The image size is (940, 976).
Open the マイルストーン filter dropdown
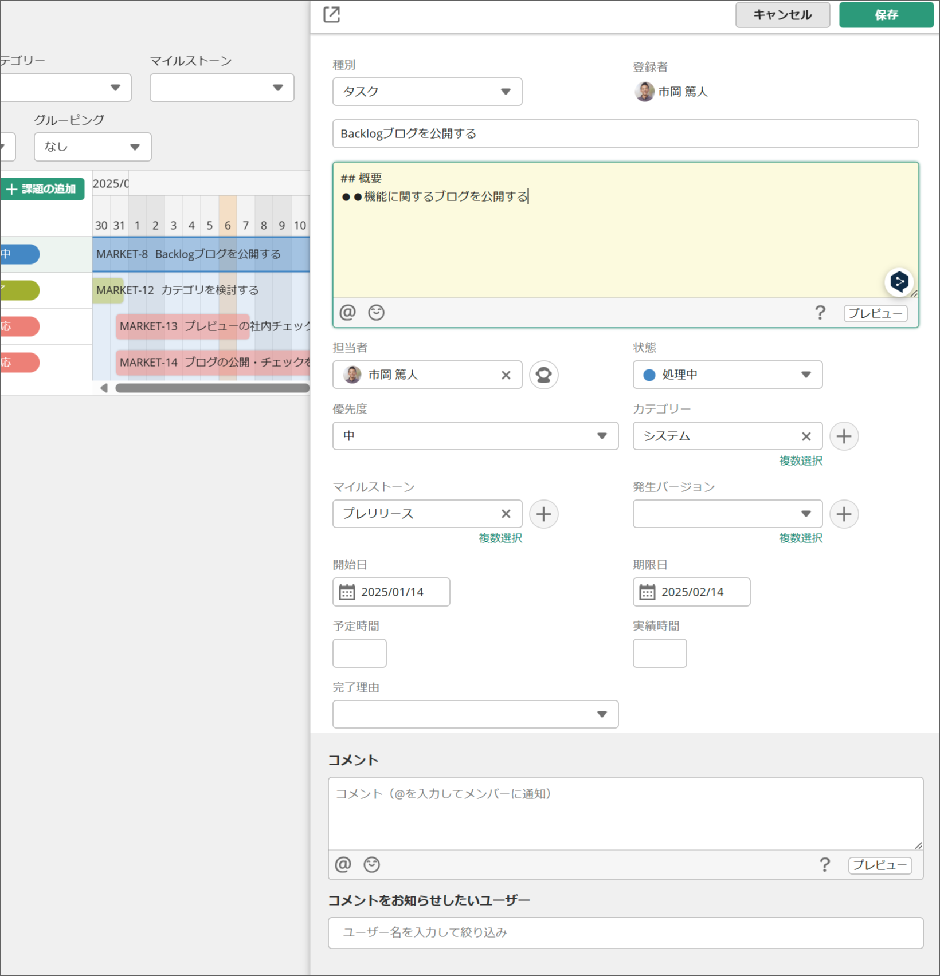click(x=222, y=88)
